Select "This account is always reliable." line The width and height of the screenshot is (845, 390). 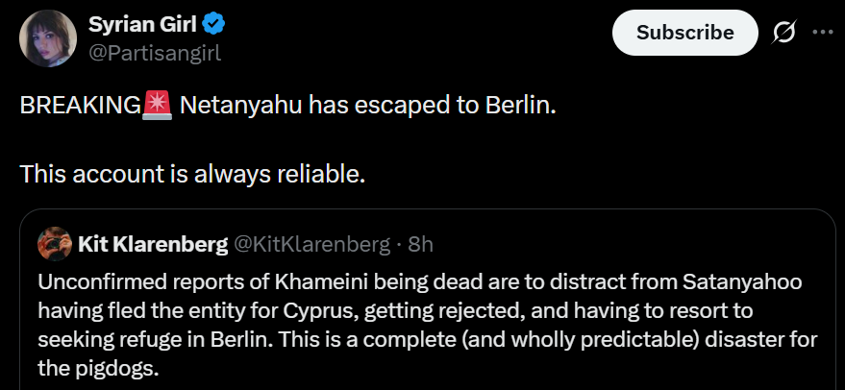point(192,175)
